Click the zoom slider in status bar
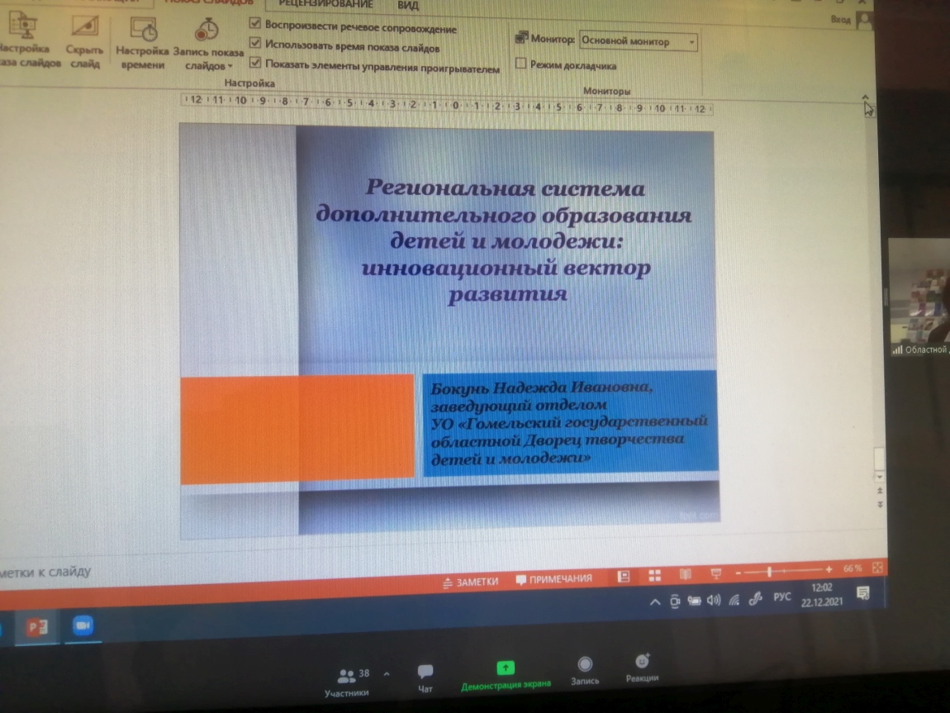 pos(770,571)
